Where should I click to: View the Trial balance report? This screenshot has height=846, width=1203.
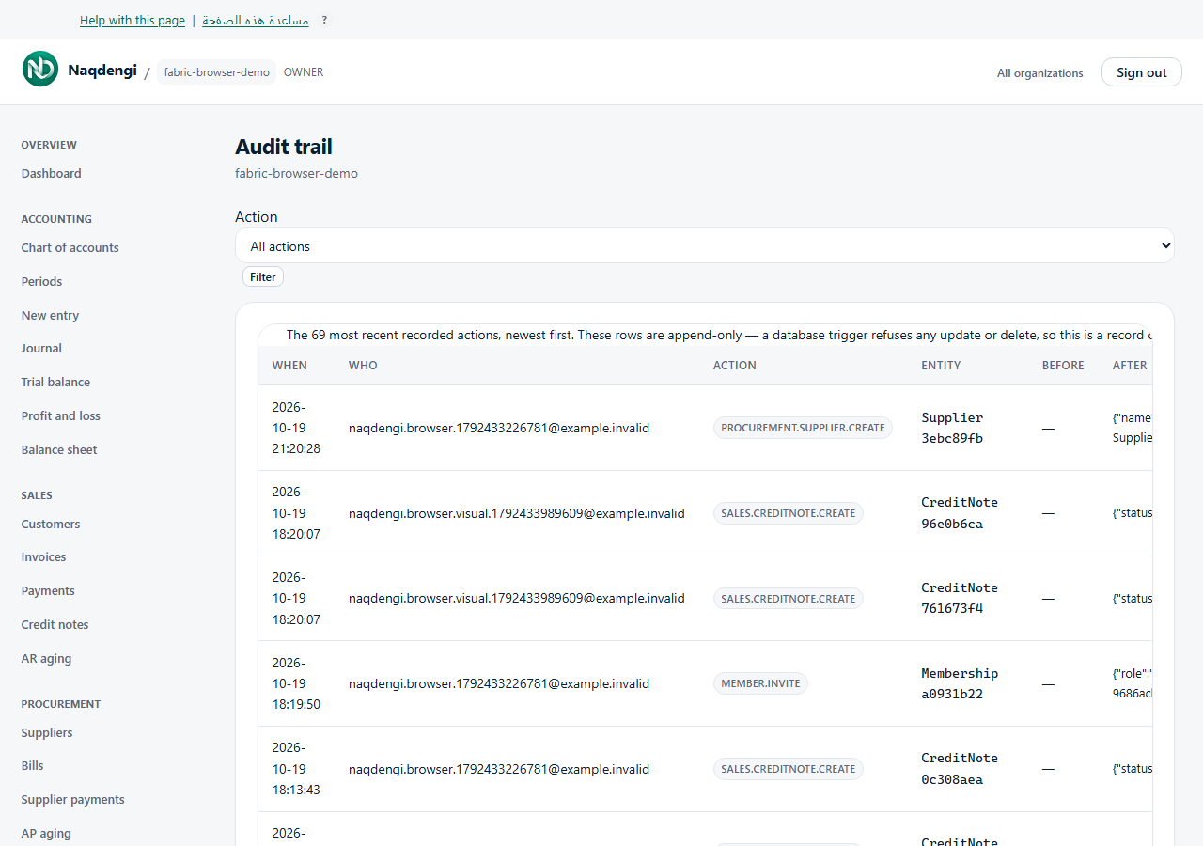(56, 383)
